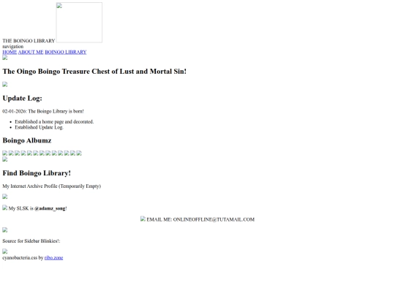Click the 'Established a home page and decorated.' bullet
The width and height of the screenshot is (395, 296).
(54, 122)
